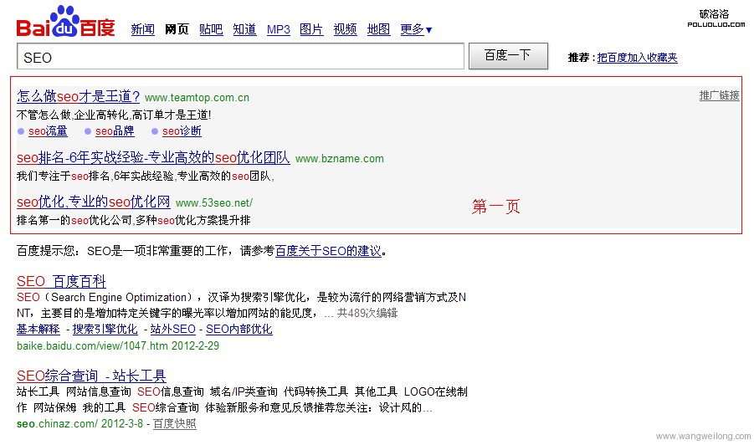Open the 知道 tab
The height and width of the screenshot is (445, 754).
(244, 29)
